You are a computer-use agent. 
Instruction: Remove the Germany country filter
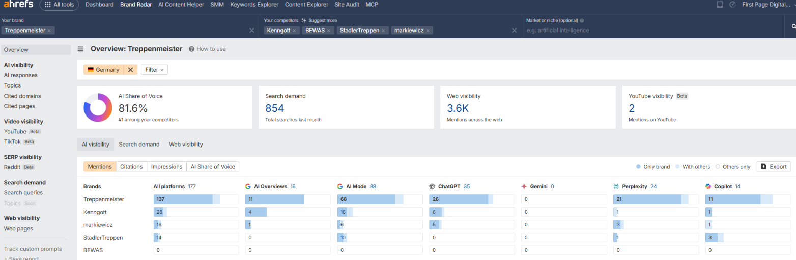click(x=130, y=70)
